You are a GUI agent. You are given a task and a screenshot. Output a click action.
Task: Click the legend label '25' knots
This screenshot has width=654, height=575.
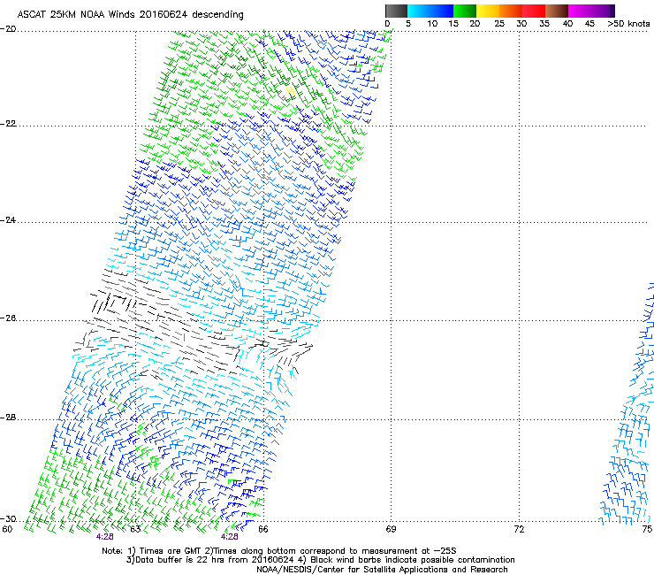499,24
